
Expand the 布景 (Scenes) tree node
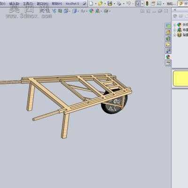pyautogui.click(x=175, y=30)
